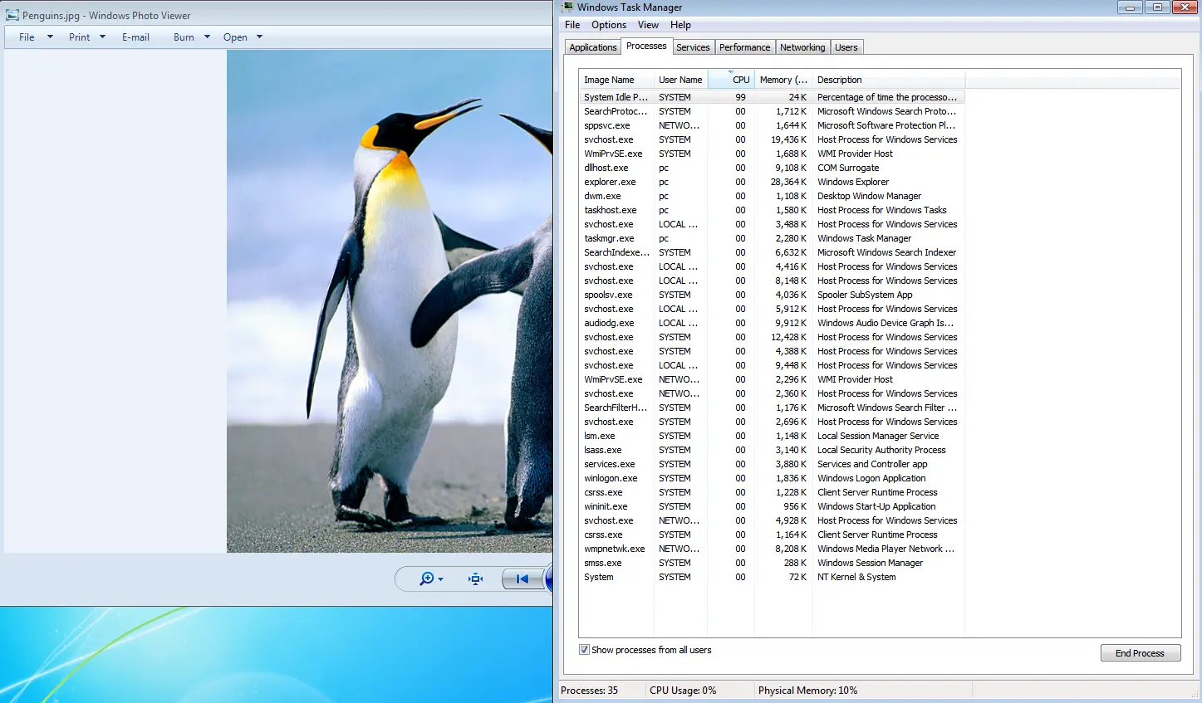Switch to the Performance tab
This screenshot has width=1202, height=703.
point(744,47)
